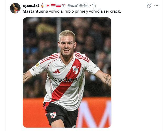Open the post via the 1h timestamp

click(94, 6)
